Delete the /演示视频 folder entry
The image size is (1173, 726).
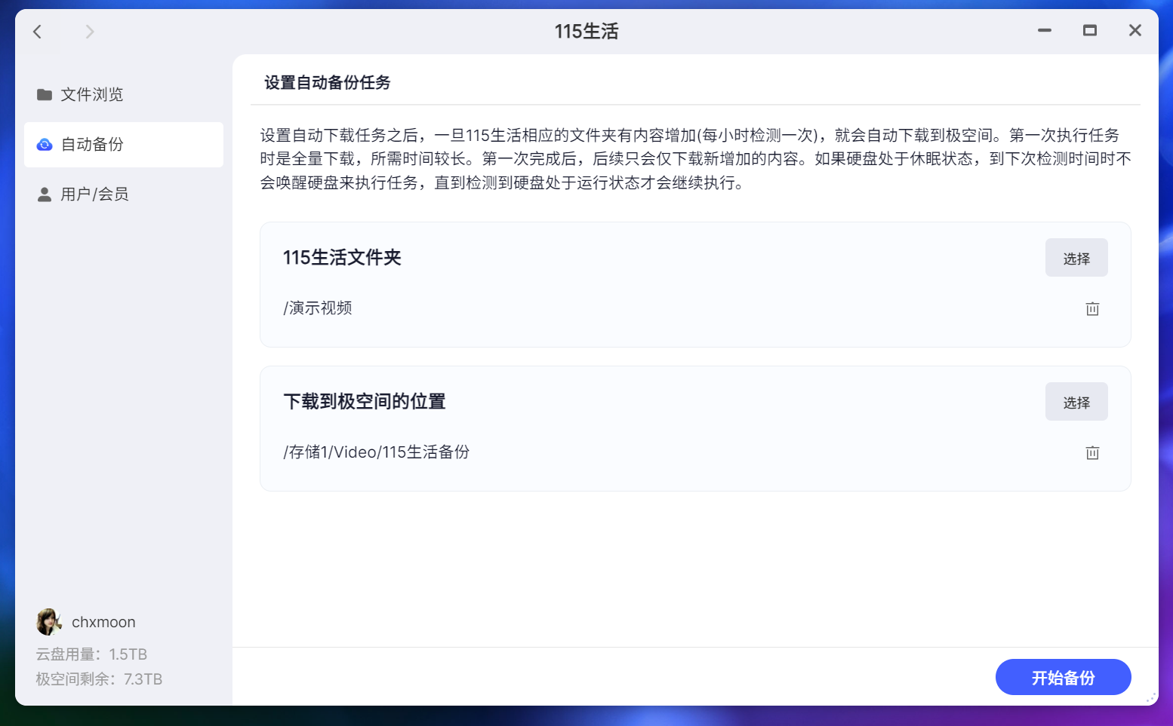pos(1092,308)
